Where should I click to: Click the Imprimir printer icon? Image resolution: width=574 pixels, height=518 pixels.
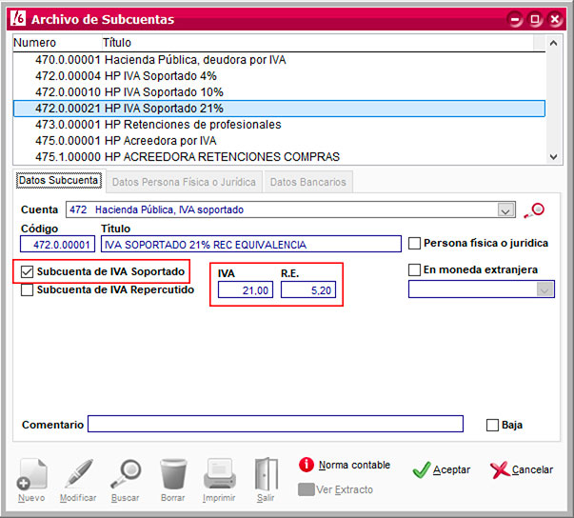[219, 473]
